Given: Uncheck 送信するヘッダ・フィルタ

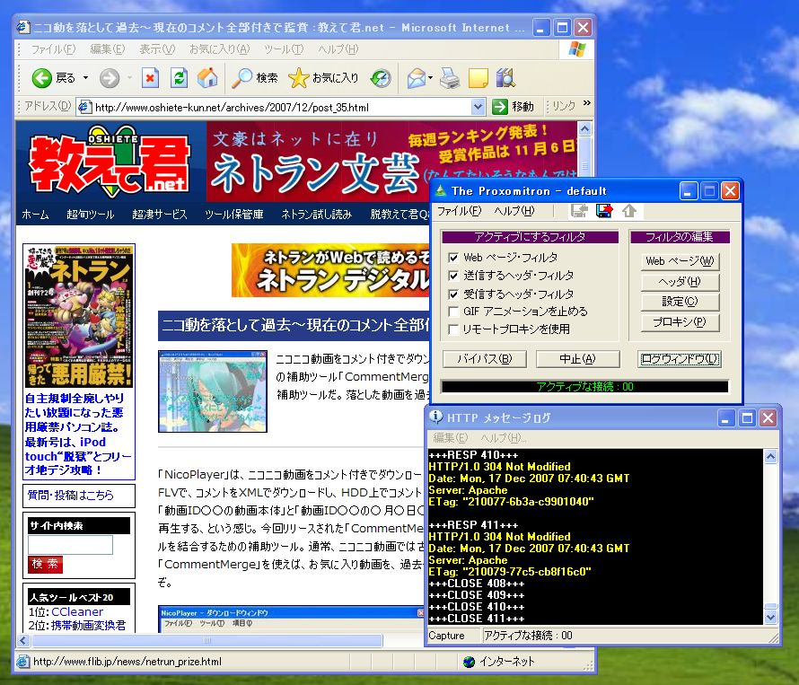Looking at the screenshot, I should pyautogui.click(x=453, y=276).
